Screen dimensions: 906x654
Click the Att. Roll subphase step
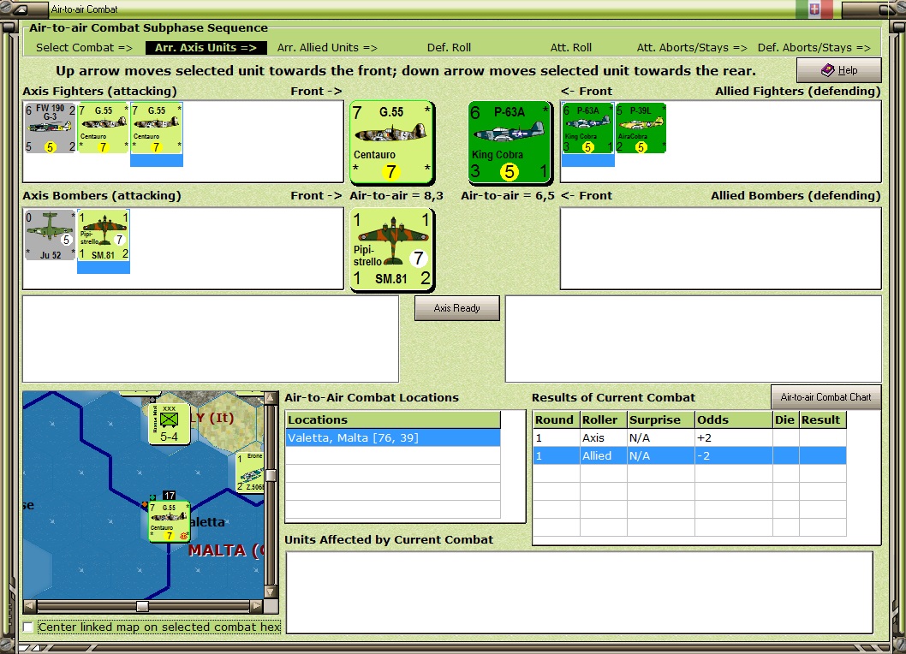pos(571,47)
